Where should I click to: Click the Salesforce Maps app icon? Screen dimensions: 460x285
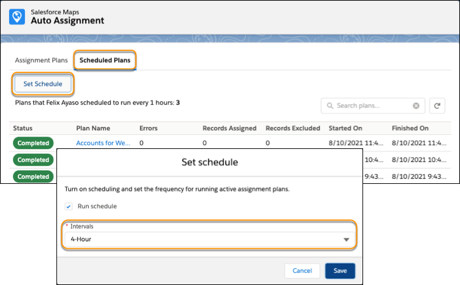[x=17, y=17]
